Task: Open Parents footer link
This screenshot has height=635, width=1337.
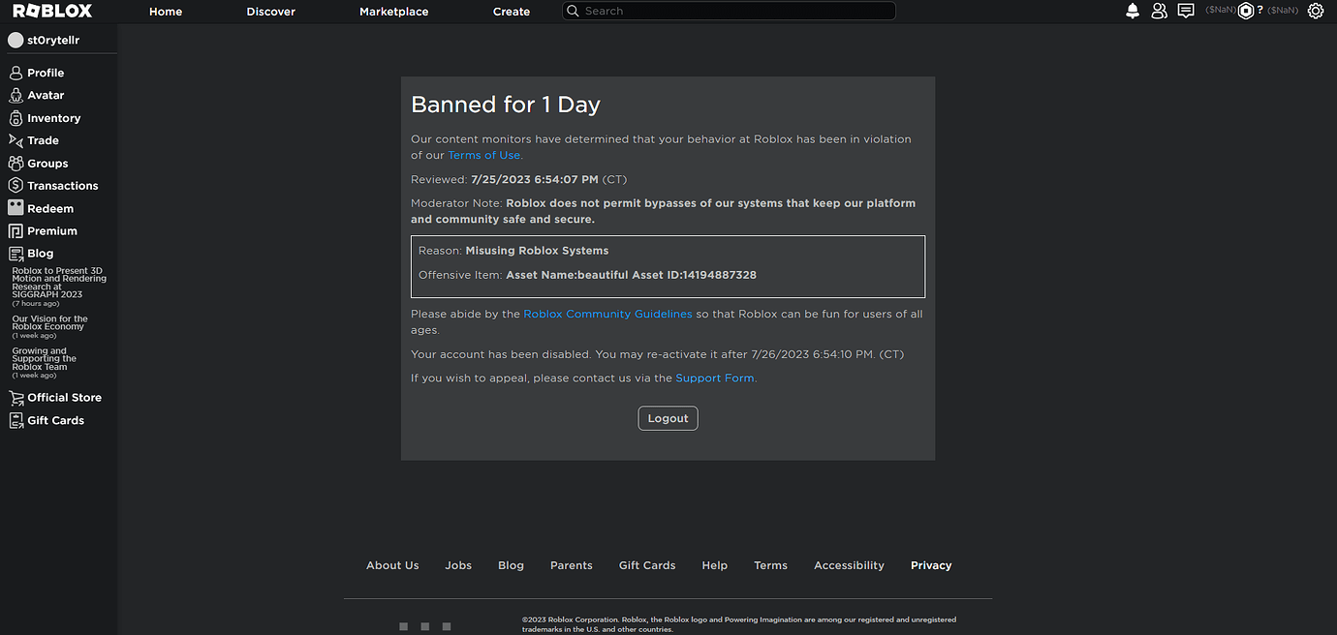Action: point(572,565)
